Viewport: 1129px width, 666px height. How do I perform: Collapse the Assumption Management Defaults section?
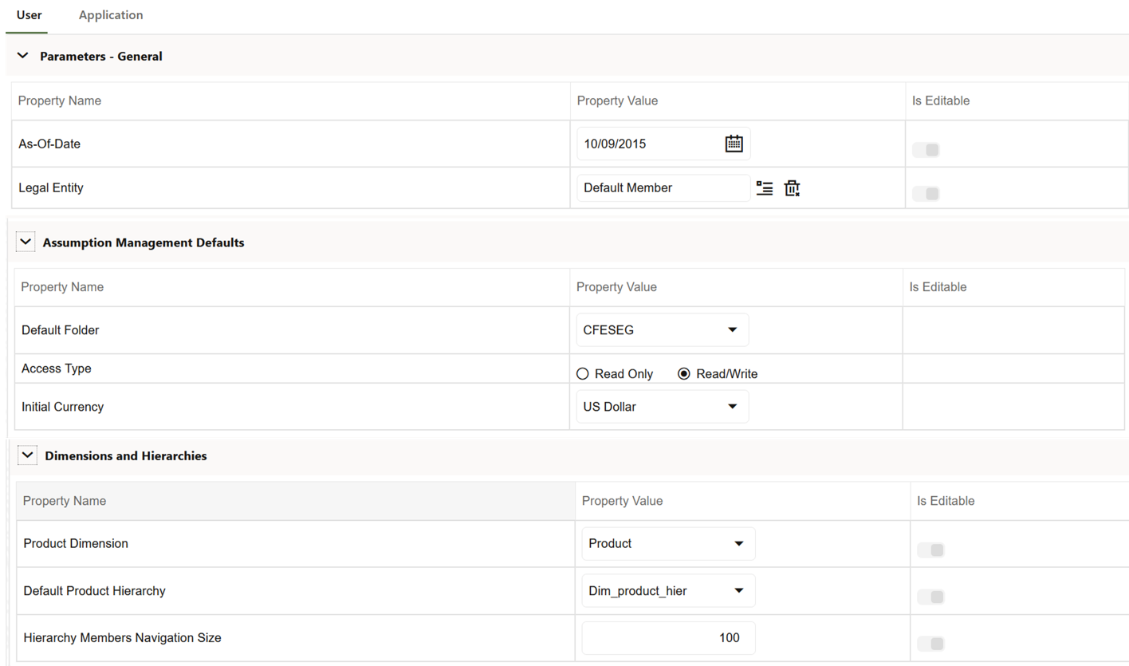[25, 241]
